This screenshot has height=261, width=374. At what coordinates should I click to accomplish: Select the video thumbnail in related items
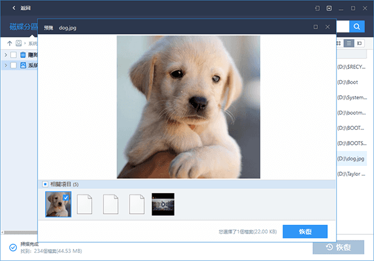(x=163, y=204)
